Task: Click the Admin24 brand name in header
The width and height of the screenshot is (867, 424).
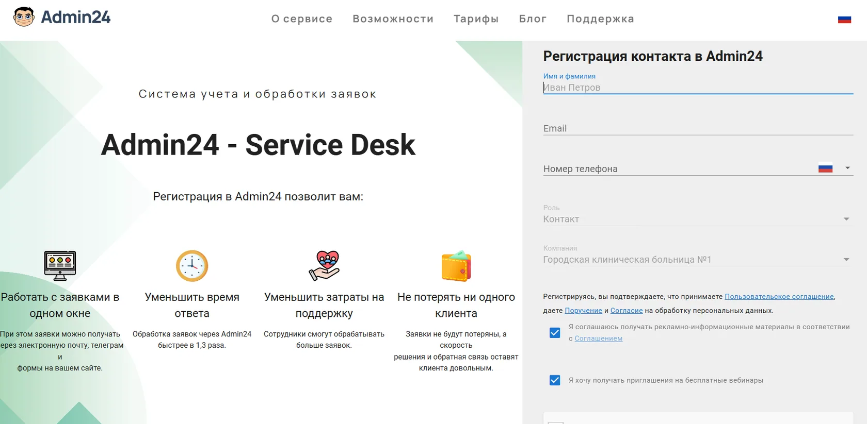Action: 76,18
